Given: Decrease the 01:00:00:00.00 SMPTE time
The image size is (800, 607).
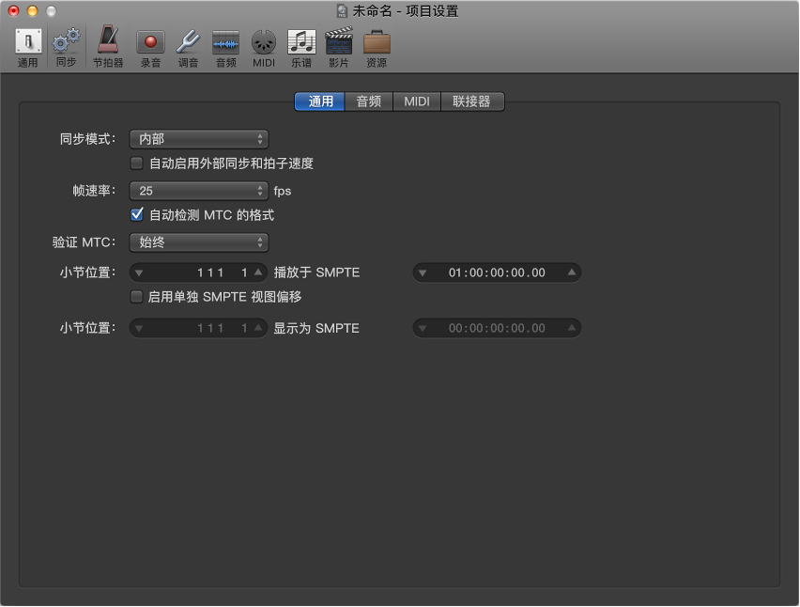Looking at the screenshot, I should click(423, 273).
